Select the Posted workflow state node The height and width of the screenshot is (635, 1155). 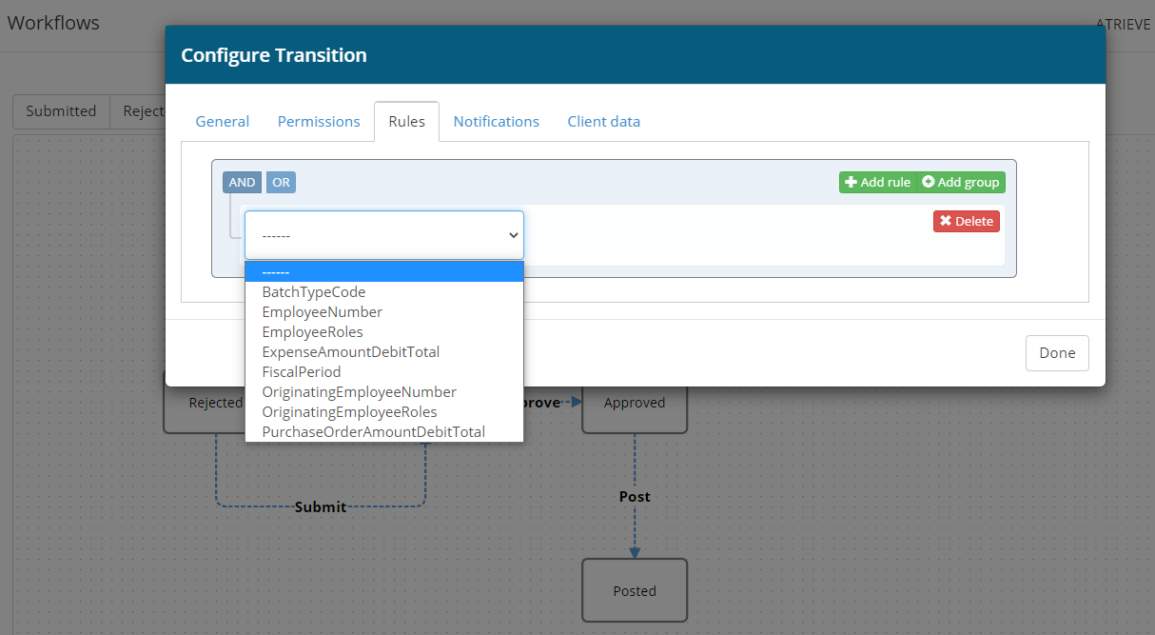pyautogui.click(x=635, y=590)
